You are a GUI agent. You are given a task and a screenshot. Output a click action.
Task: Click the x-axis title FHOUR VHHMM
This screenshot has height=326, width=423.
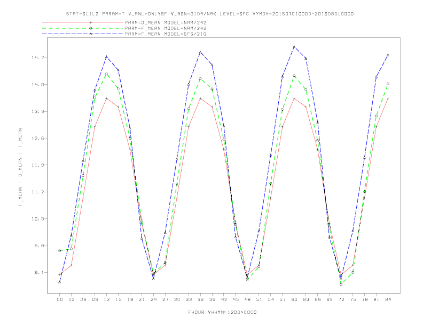222,312
